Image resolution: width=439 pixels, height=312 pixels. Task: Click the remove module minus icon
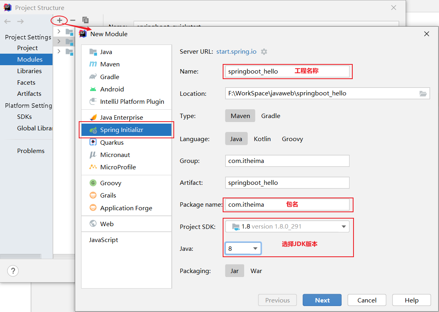point(73,20)
